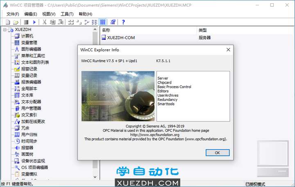Click the Open project folder icon

click(x=16, y=22)
